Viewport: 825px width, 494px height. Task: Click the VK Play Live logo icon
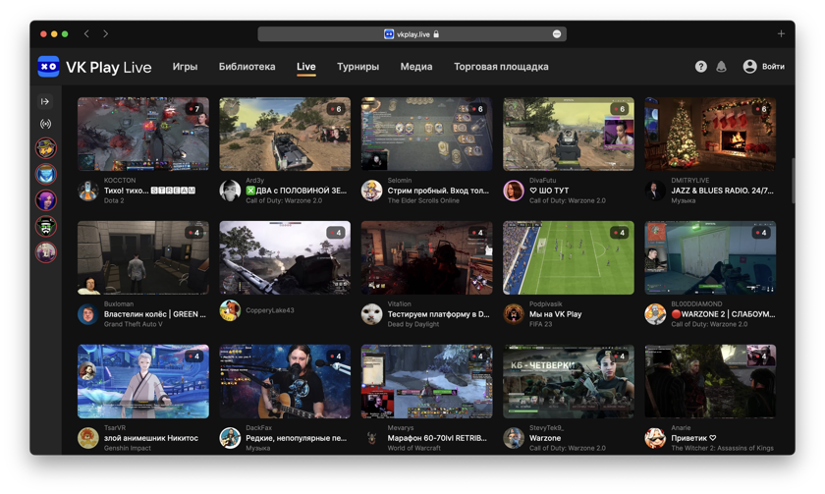48,67
